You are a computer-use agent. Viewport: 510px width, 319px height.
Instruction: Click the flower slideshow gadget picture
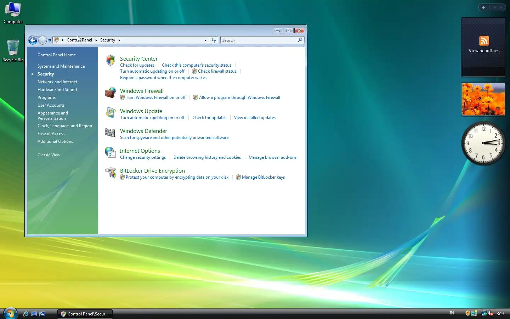[483, 99]
